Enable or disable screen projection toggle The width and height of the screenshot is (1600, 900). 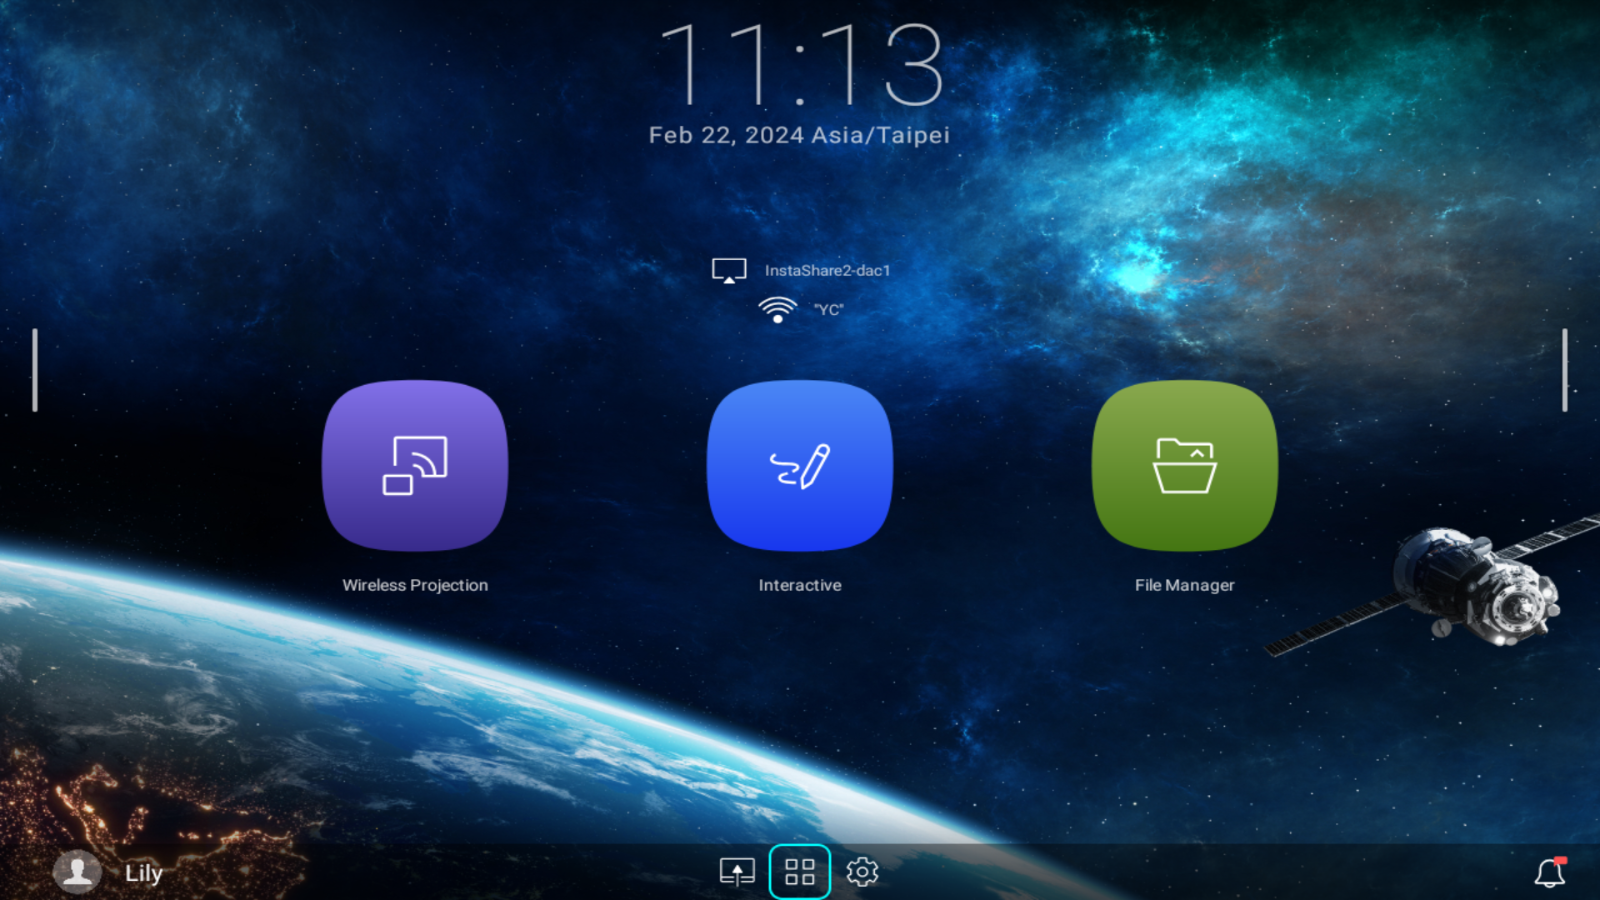pyautogui.click(x=737, y=870)
